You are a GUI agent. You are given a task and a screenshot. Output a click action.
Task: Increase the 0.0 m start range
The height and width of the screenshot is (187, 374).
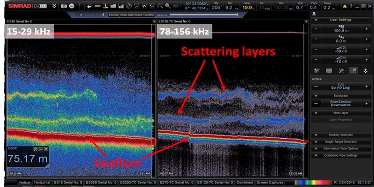coord(367,39)
